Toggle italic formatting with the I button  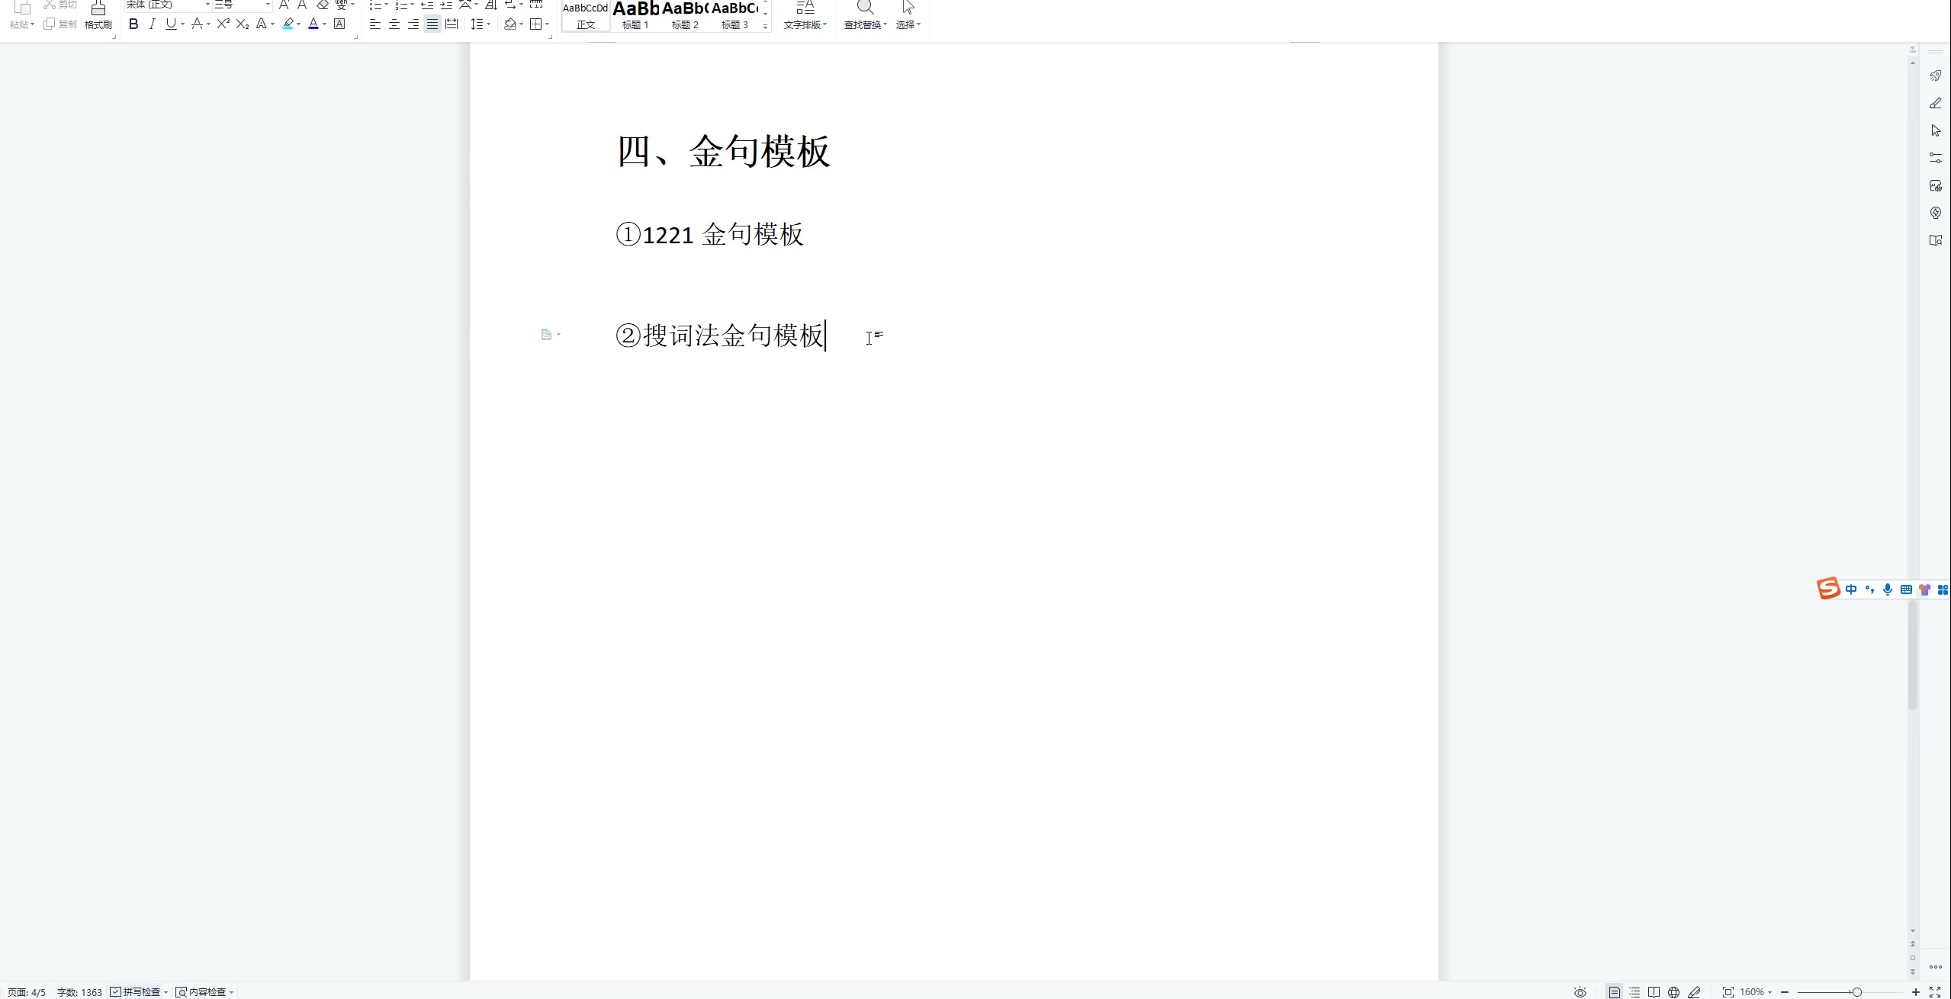point(152,24)
